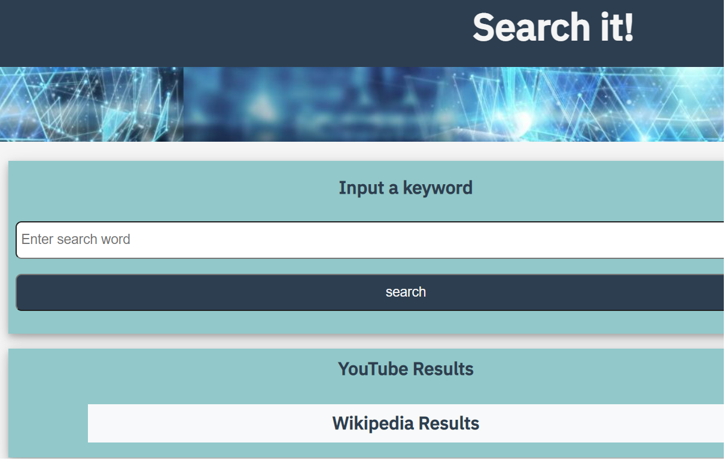Click the blurred dark center of banner image
The image size is (728, 470).
[311, 105]
